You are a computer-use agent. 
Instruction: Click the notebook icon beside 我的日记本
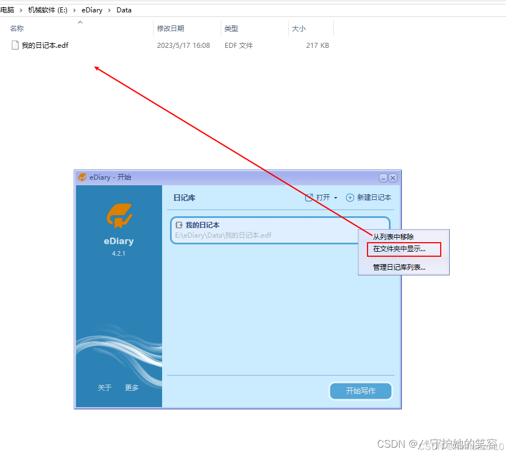[179, 225]
